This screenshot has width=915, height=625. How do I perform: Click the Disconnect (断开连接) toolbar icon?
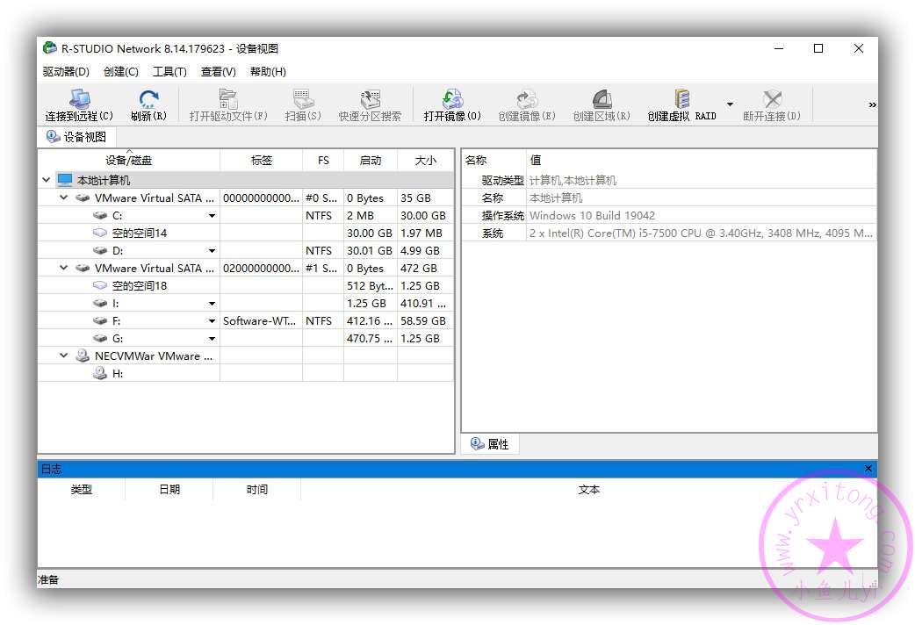tap(772, 99)
